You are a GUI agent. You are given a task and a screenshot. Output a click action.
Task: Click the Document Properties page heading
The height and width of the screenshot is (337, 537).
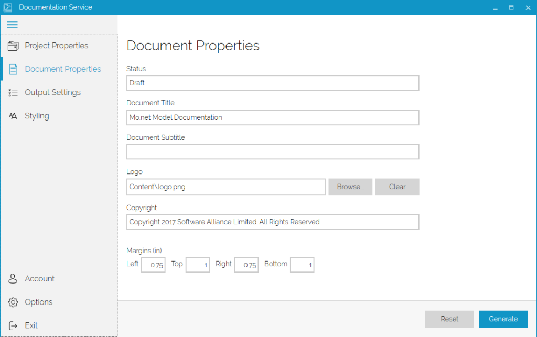click(193, 46)
